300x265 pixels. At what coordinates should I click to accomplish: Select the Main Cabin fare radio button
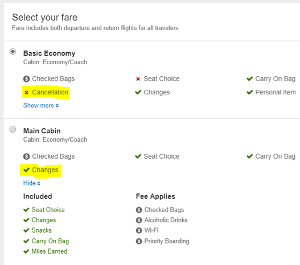pyautogui.click(x=13, y=129)
